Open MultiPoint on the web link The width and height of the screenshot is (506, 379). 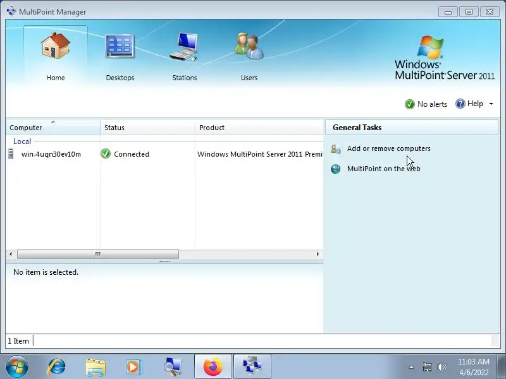pos(383,169)
